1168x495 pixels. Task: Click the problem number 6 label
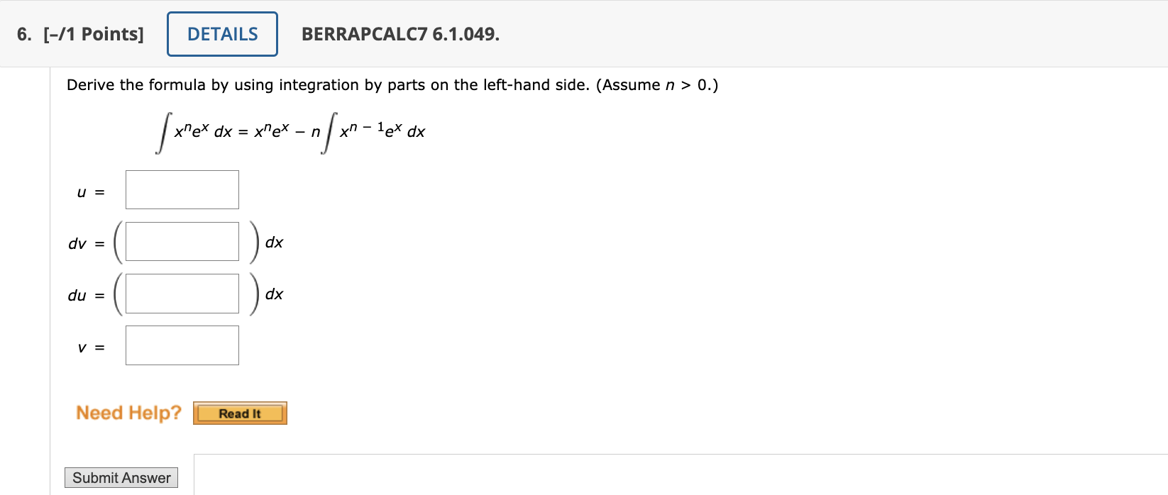21,33
